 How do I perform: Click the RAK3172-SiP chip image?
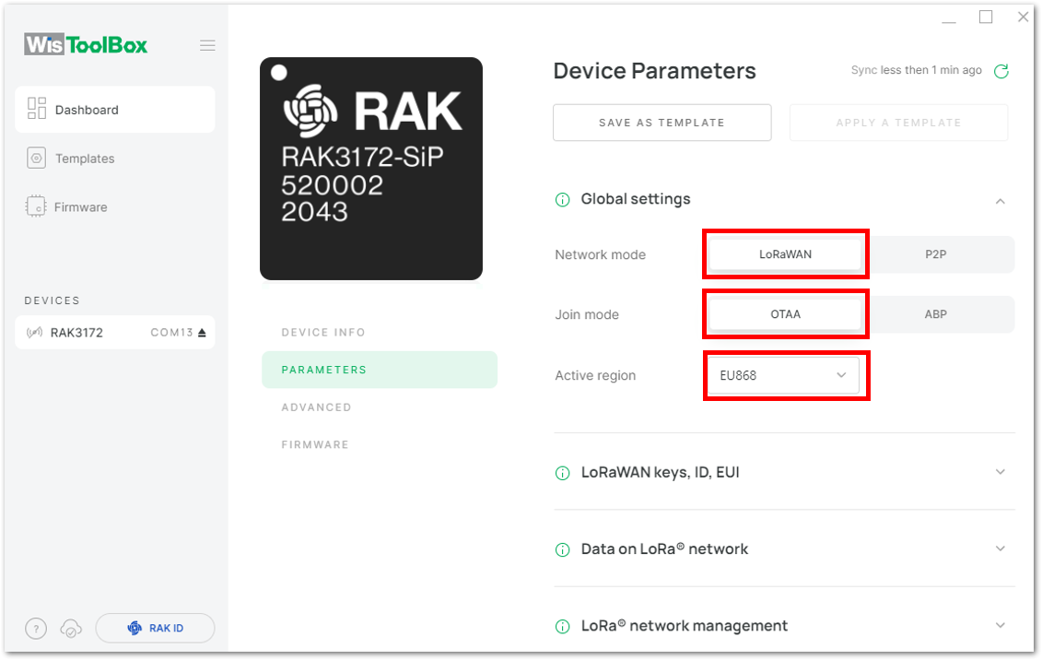click(x=370, y=168)
